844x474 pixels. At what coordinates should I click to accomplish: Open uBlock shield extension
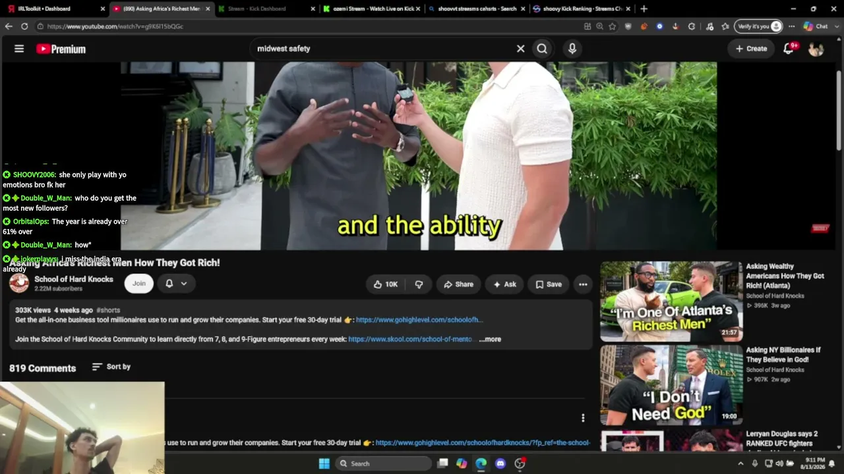(x=628, y=26)
